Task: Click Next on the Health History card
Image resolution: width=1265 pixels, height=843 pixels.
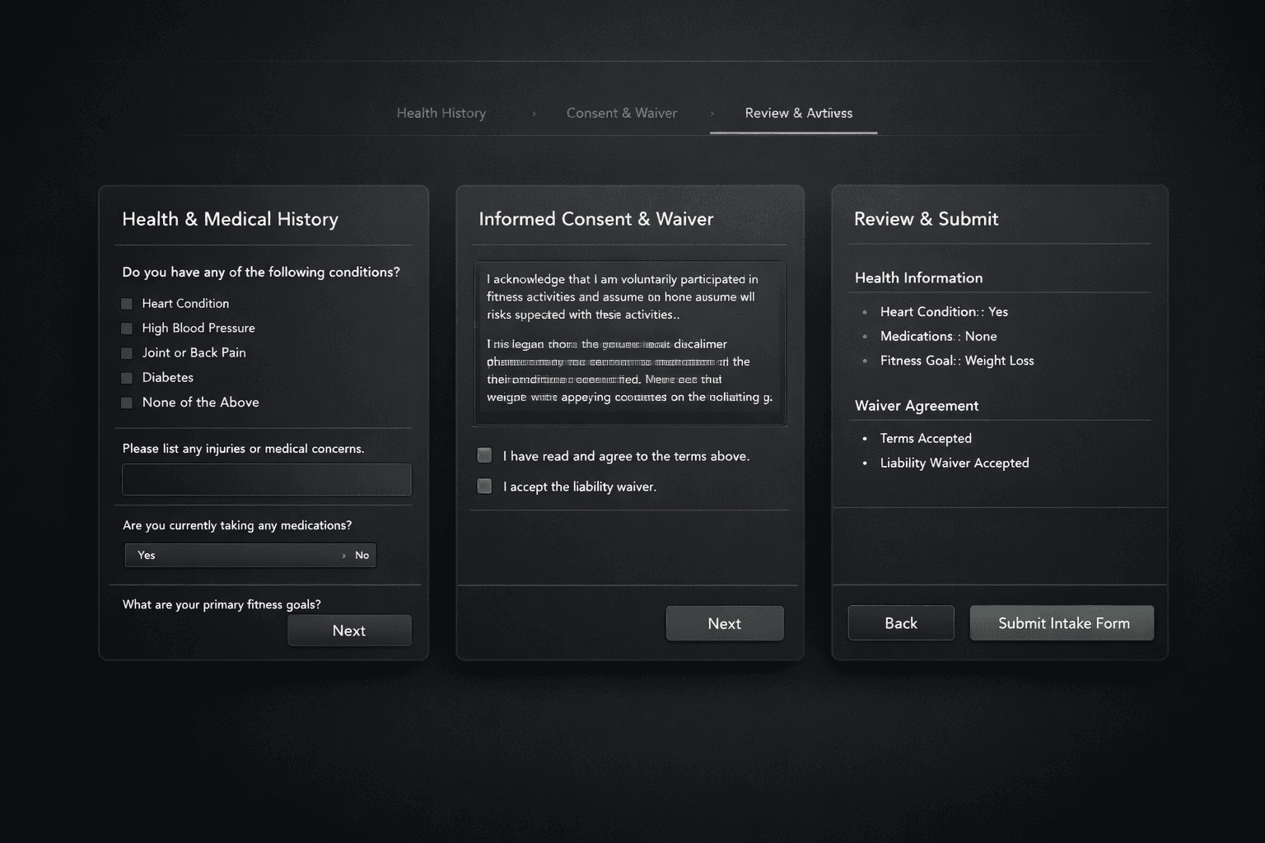Action: click(348, 630)
